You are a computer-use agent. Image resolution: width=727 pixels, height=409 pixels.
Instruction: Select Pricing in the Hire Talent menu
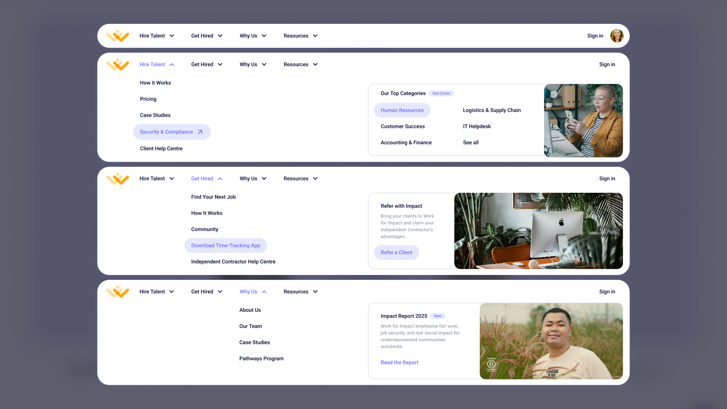[148, 99]
